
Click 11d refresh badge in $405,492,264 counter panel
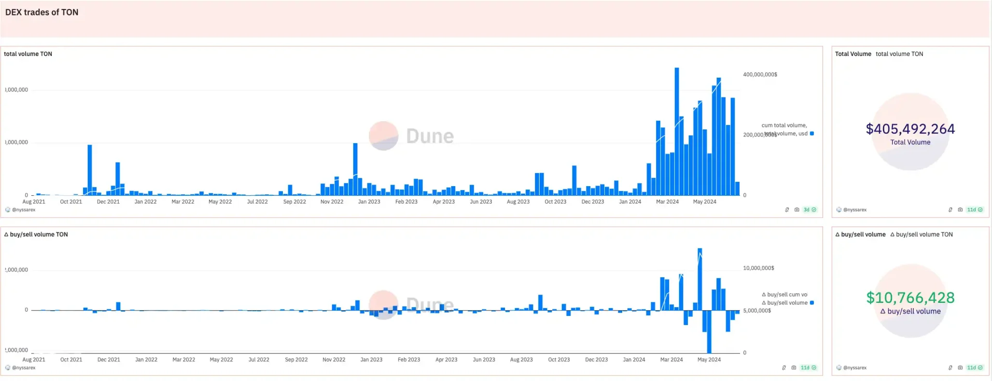click(974, 210)
